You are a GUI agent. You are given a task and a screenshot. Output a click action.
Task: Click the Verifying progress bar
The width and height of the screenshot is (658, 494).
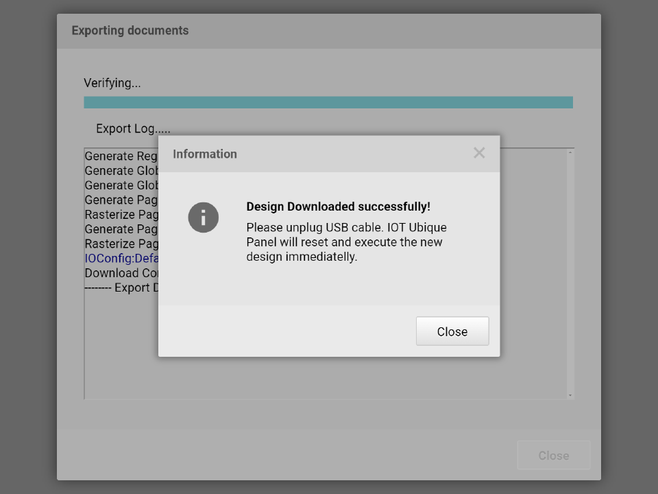(329, 101)
